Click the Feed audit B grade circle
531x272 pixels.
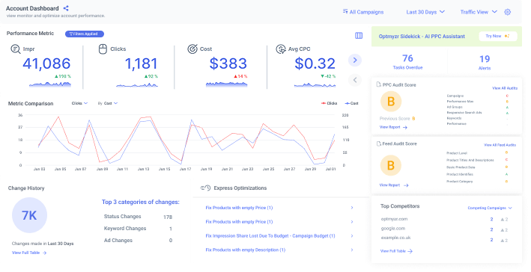pyautogui.click(x=391, y=165)
